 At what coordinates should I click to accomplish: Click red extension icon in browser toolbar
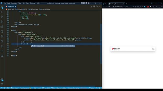[x=148, y=7]
